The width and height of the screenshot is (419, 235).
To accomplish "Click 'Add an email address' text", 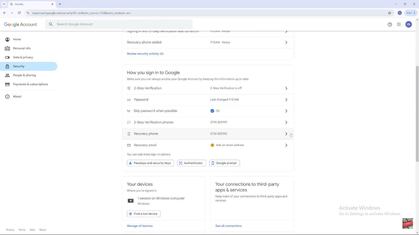I will click(230, 145).
